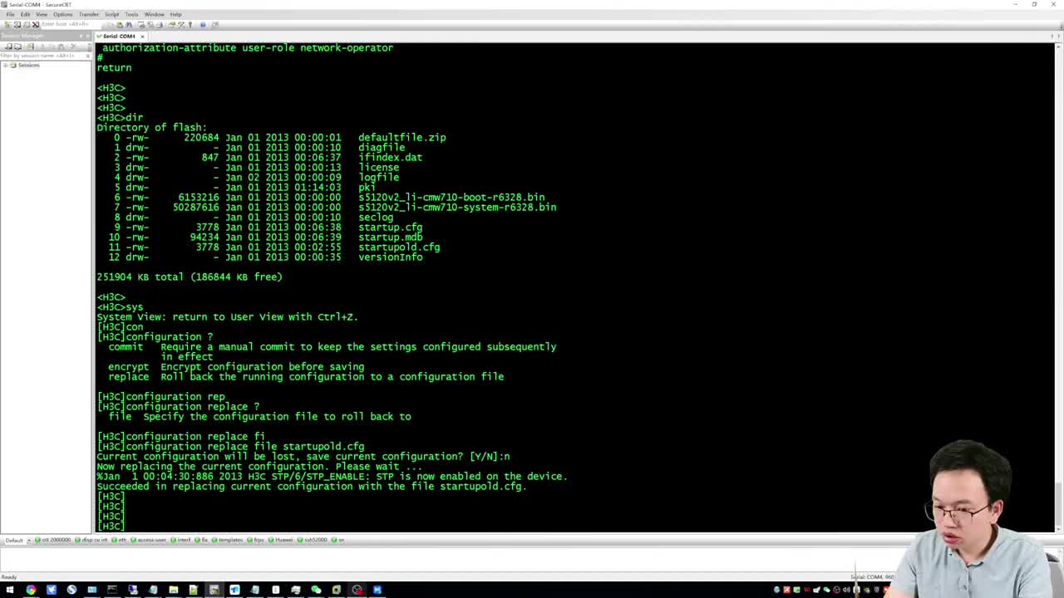Click the 'templates' button bar entry
The image size is (1064, 598).
(x=227, y=540)
